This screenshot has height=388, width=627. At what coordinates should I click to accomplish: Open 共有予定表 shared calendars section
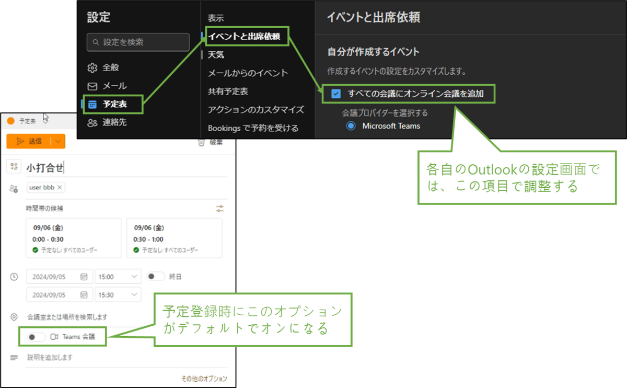click(228, 92)
